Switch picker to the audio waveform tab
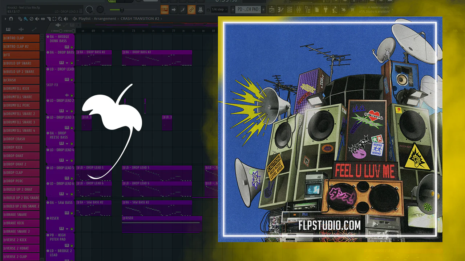The image size is (465, 261). coord(21,29)
